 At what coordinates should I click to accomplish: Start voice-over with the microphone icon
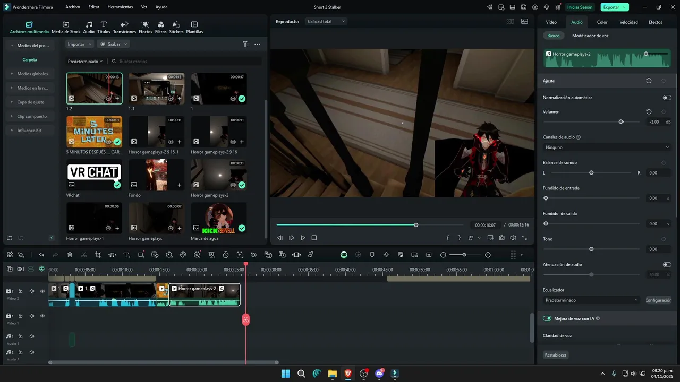pyautogui.click(x=386, y=255)
